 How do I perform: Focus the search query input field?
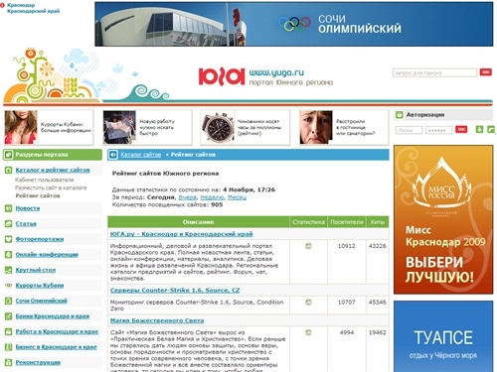(434, 72)
